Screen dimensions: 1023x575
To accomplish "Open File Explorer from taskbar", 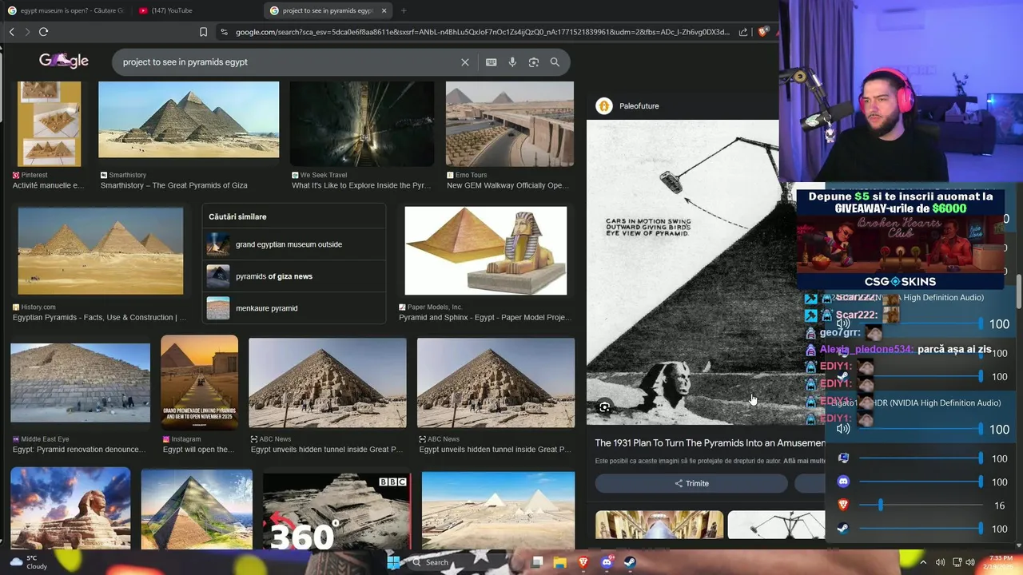I will [560, 562].
